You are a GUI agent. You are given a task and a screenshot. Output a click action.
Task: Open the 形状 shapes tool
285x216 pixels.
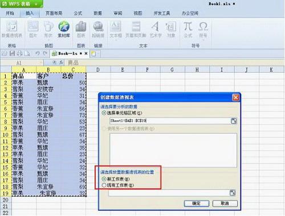click(48, 30)
